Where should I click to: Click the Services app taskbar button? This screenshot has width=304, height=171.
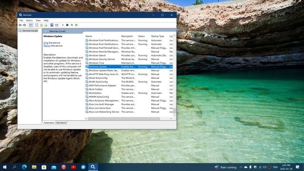click(93, 167)
